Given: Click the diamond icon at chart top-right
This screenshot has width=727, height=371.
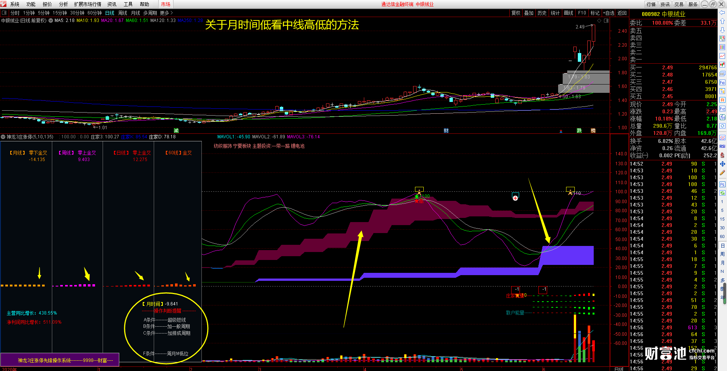Looking at the screenshot, I should [599, 20].
